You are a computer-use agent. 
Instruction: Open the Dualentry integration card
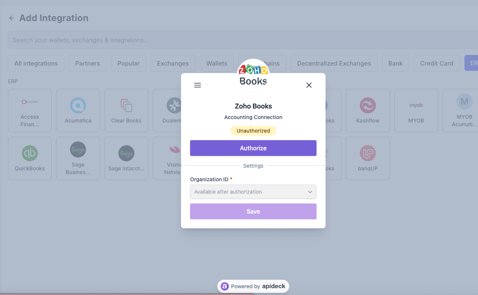click(167, 110)
